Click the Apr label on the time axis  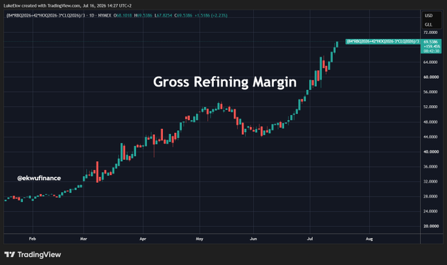(x=143, y=239)
